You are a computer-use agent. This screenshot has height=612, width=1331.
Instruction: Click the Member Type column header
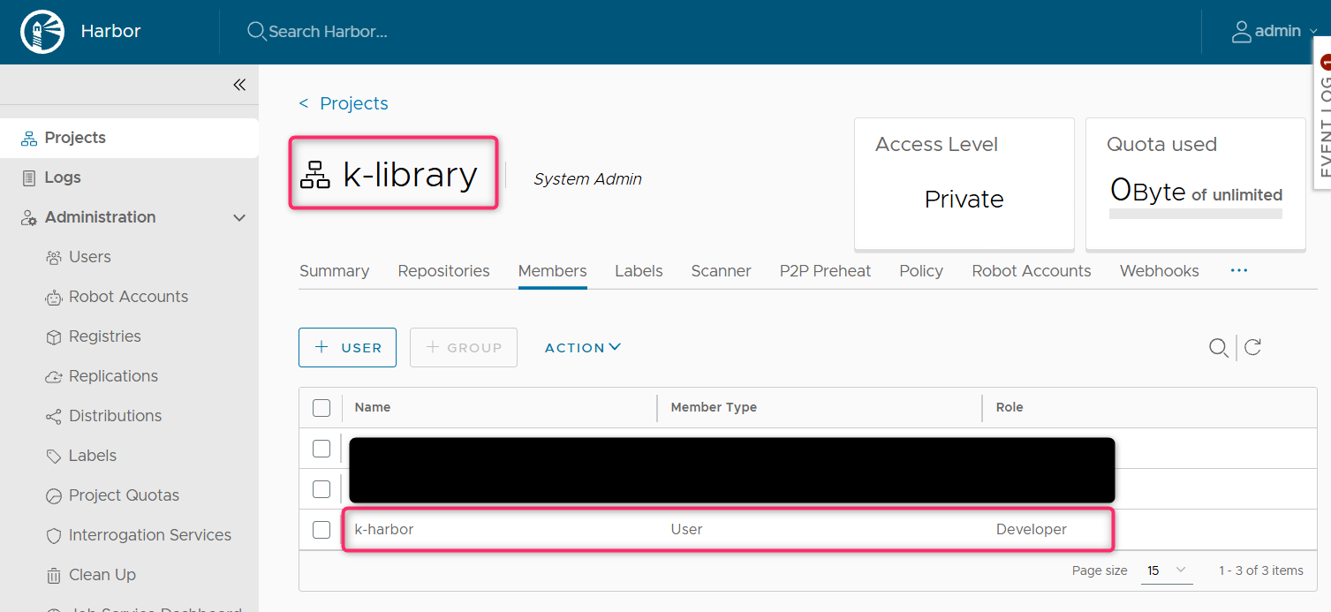[714, 407]
